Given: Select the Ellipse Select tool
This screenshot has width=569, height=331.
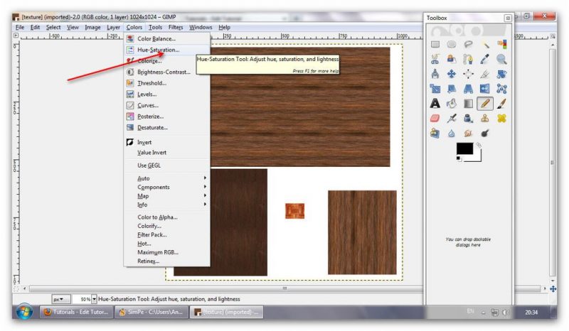Looking at the screenshot, I should tap(452, 44).
